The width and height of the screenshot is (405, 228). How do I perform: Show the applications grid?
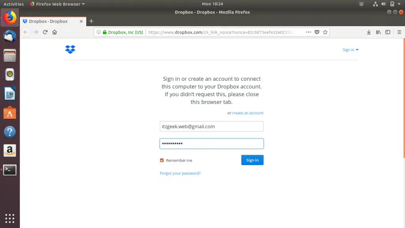(x=10, y=218)
